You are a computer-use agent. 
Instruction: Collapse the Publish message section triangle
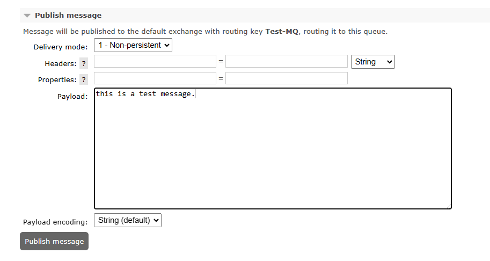pos(27,16)
